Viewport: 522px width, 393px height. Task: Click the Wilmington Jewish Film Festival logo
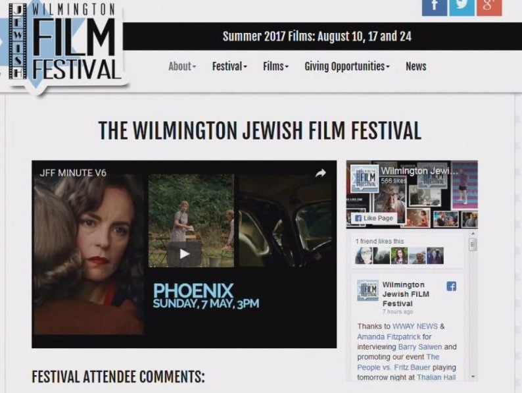(64, 45)
